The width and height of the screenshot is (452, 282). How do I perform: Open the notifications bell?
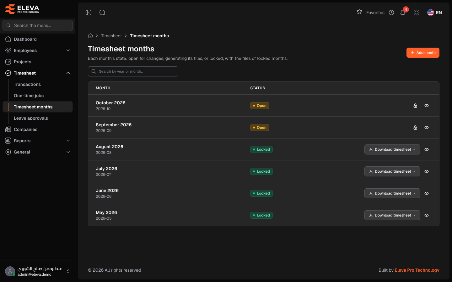coord(403,13)
